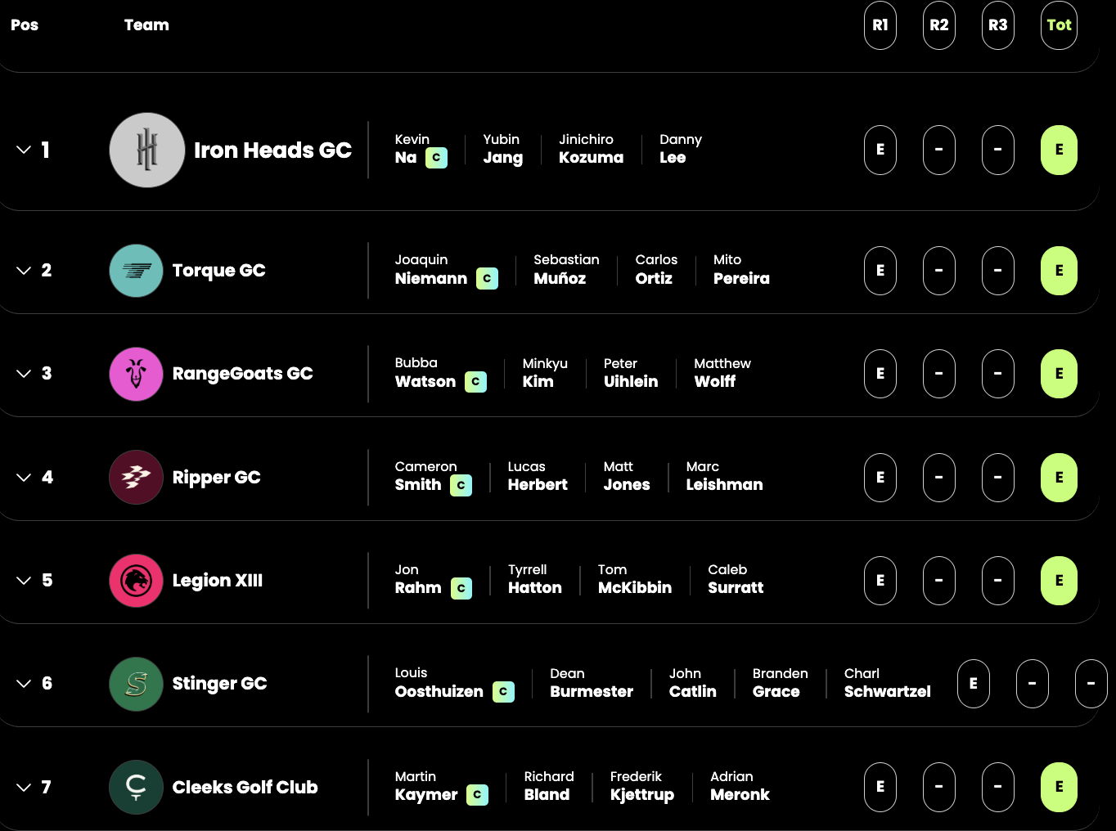This screenshot has width=1116, height=831.
Task: Open the Stinger GC team name
Action: click(219, 684)
